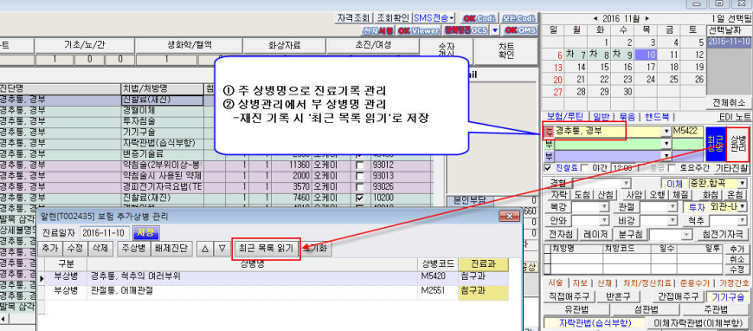Move selected diagnosis down with triangle
The height and width of the screenshot is (331, 753).
(x=222, y=249)
